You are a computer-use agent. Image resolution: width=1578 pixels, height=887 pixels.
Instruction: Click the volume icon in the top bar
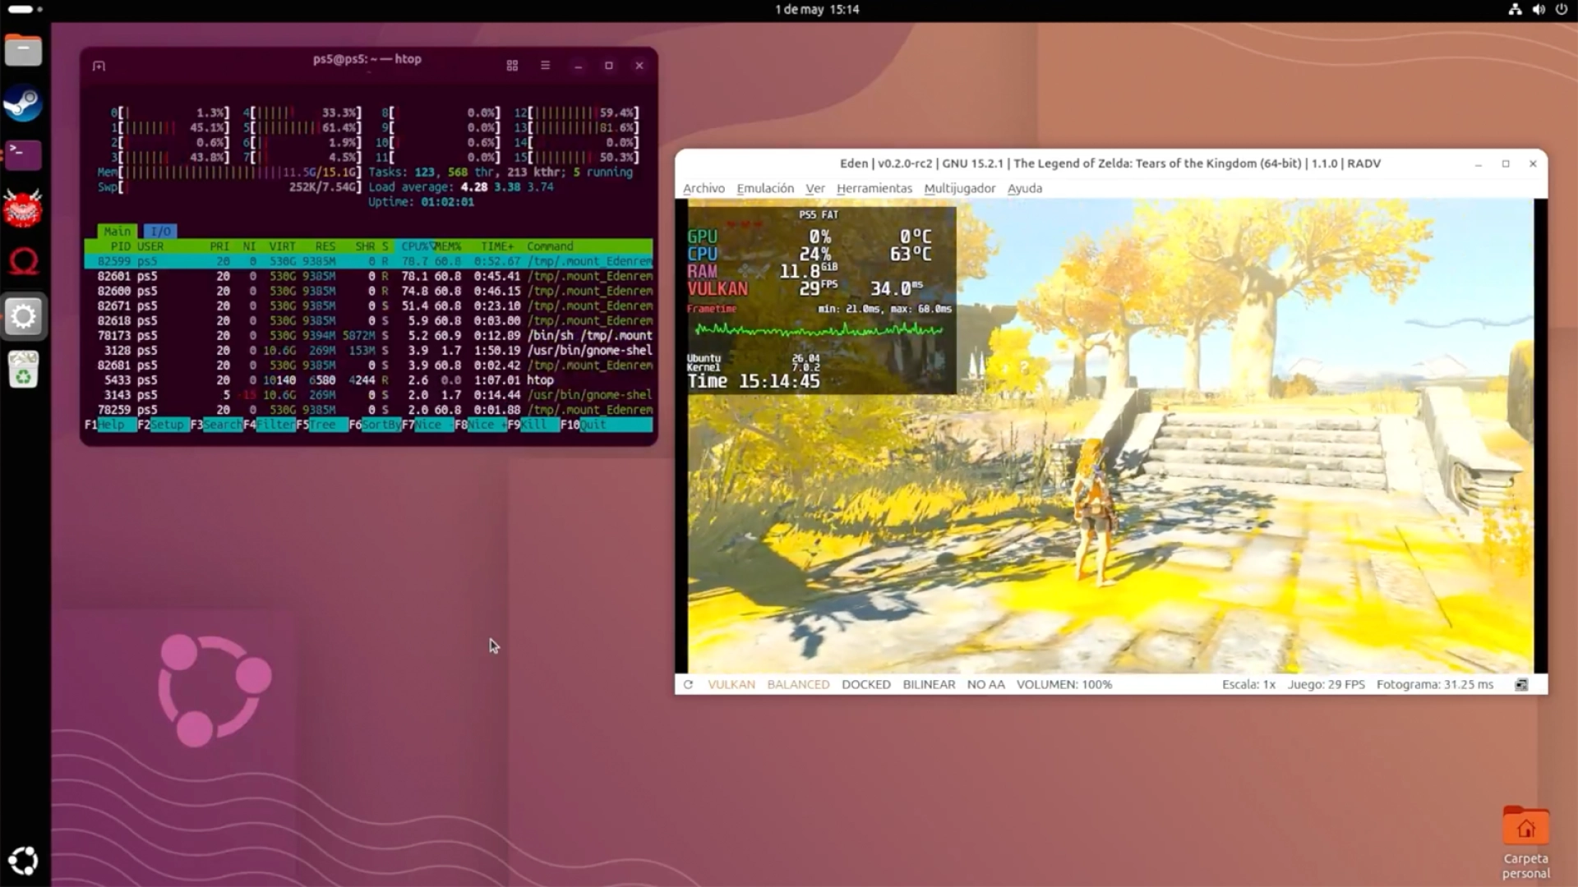(1539, 10)
